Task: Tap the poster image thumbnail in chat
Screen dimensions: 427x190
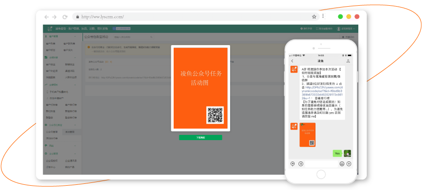Action: [308, 135]
